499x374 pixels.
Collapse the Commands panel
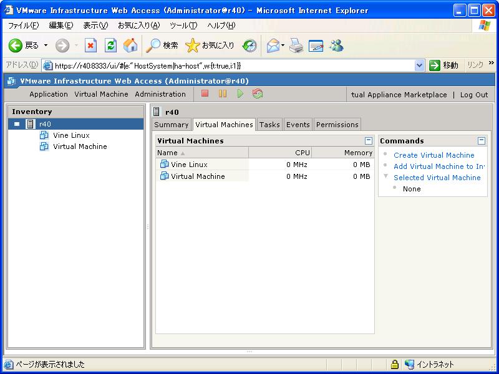(x=482, y=141)
